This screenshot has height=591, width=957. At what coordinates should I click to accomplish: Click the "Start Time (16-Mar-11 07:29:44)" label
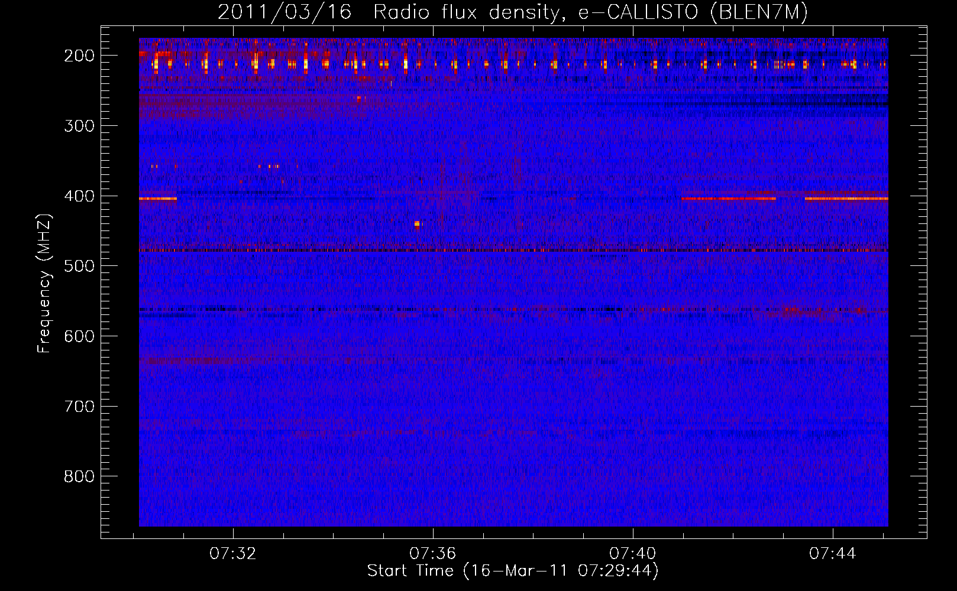[x=513, y=571]
